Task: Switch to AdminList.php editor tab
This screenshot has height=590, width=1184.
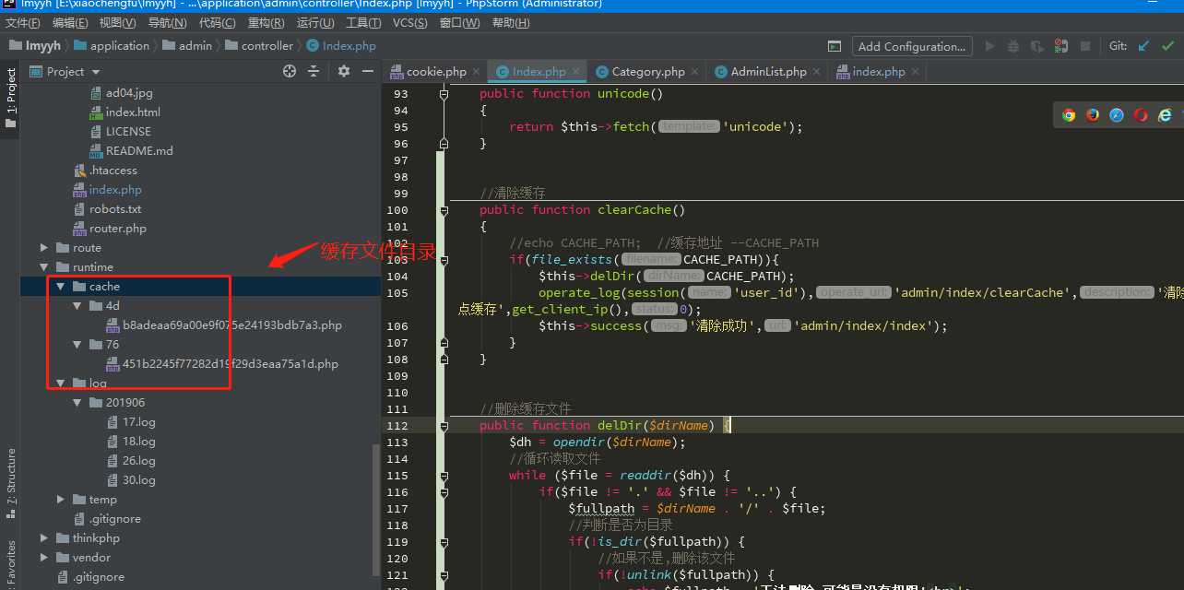Action: 768,72
